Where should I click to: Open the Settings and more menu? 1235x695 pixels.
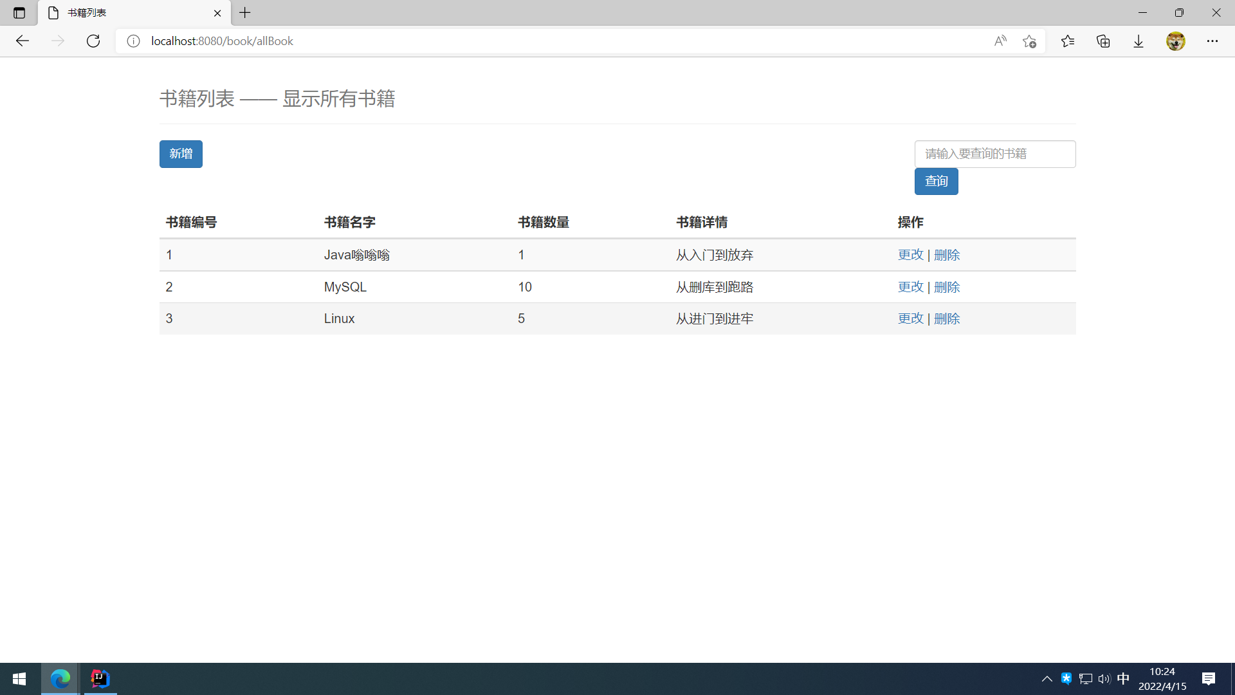click(x=1212, y=41)
